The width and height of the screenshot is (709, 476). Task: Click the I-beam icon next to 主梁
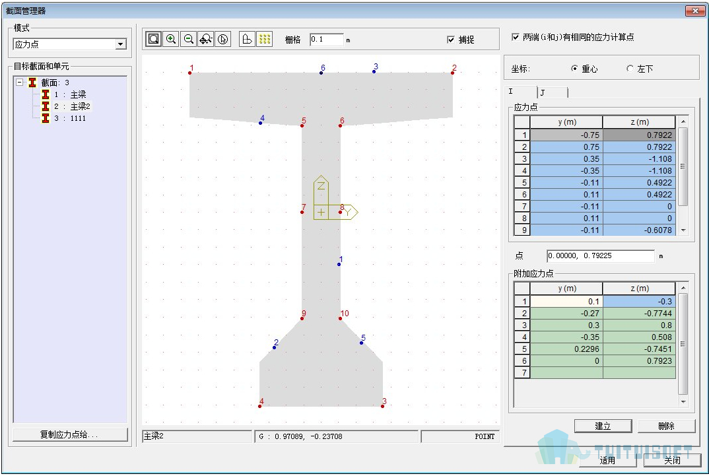46,94
